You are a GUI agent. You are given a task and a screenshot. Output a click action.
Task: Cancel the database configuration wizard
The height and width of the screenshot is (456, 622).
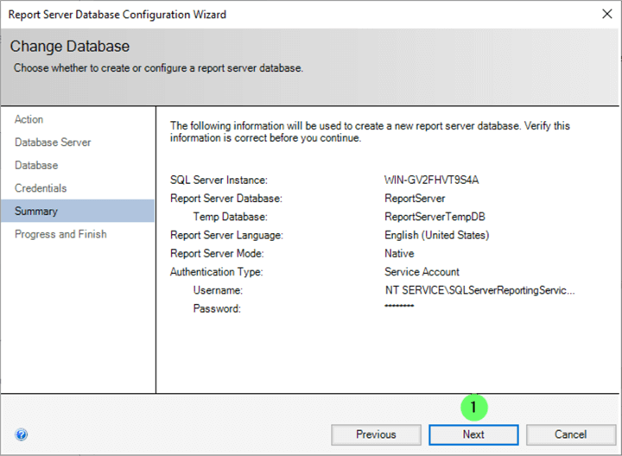571,434
